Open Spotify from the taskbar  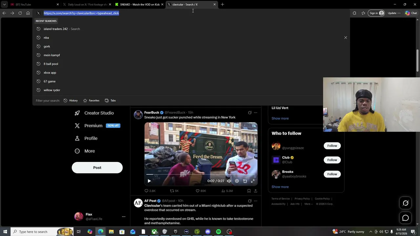pos(219,232)
